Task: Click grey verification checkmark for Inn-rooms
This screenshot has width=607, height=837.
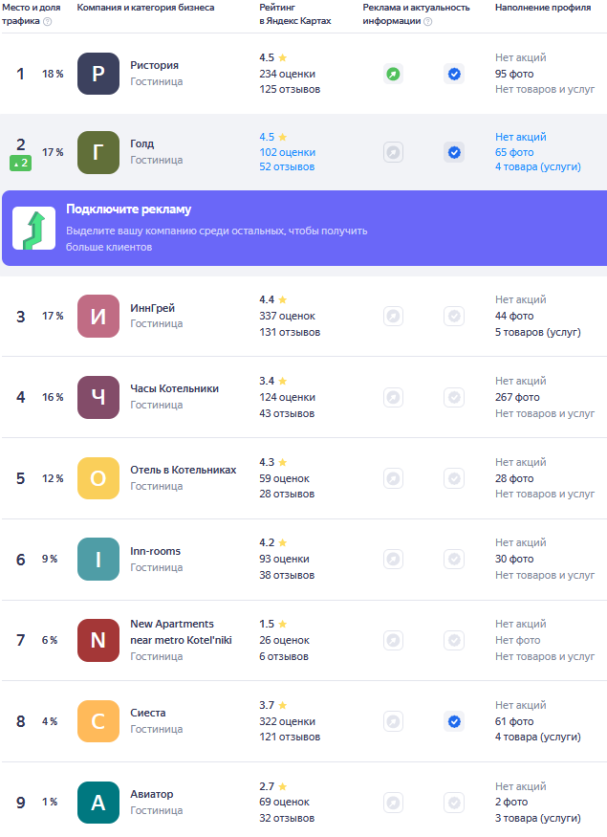Action: (x=454, y=559)
